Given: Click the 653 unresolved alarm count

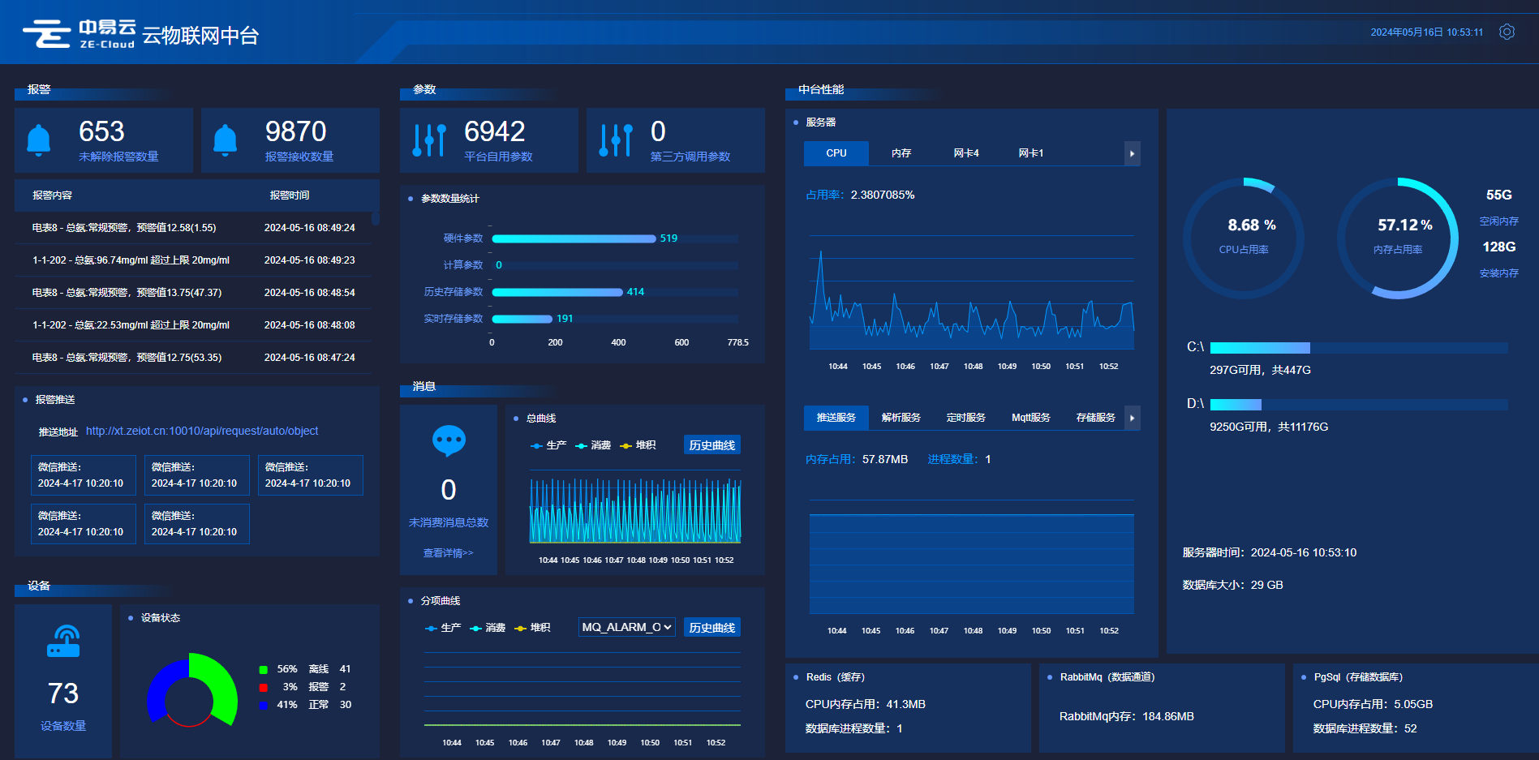Looking at the screenshot, I should point(101,131).
